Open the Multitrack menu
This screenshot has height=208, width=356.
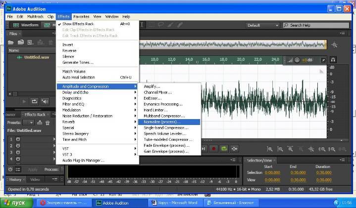[x=35, y=16]
